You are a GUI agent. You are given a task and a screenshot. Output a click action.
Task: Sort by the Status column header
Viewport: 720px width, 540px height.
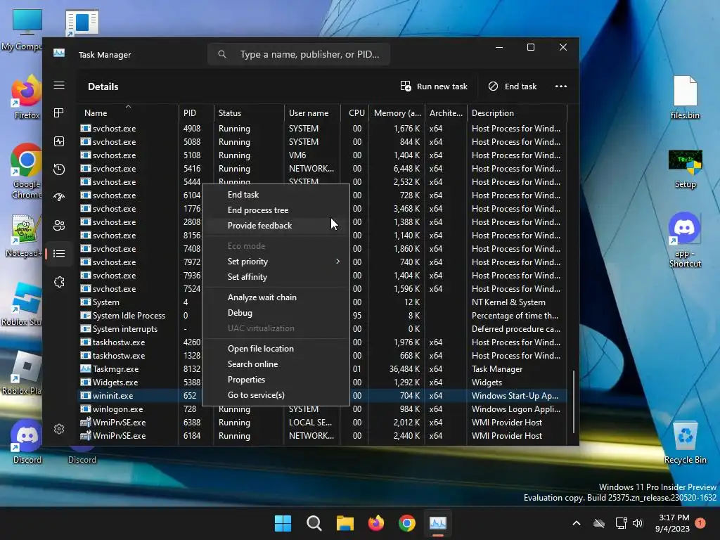coord(249,113)
